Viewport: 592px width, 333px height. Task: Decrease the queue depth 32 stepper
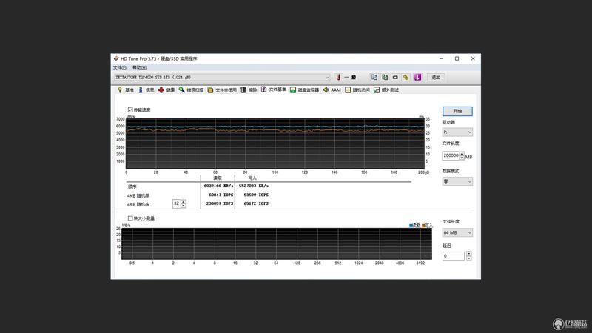tap(184, 206)
